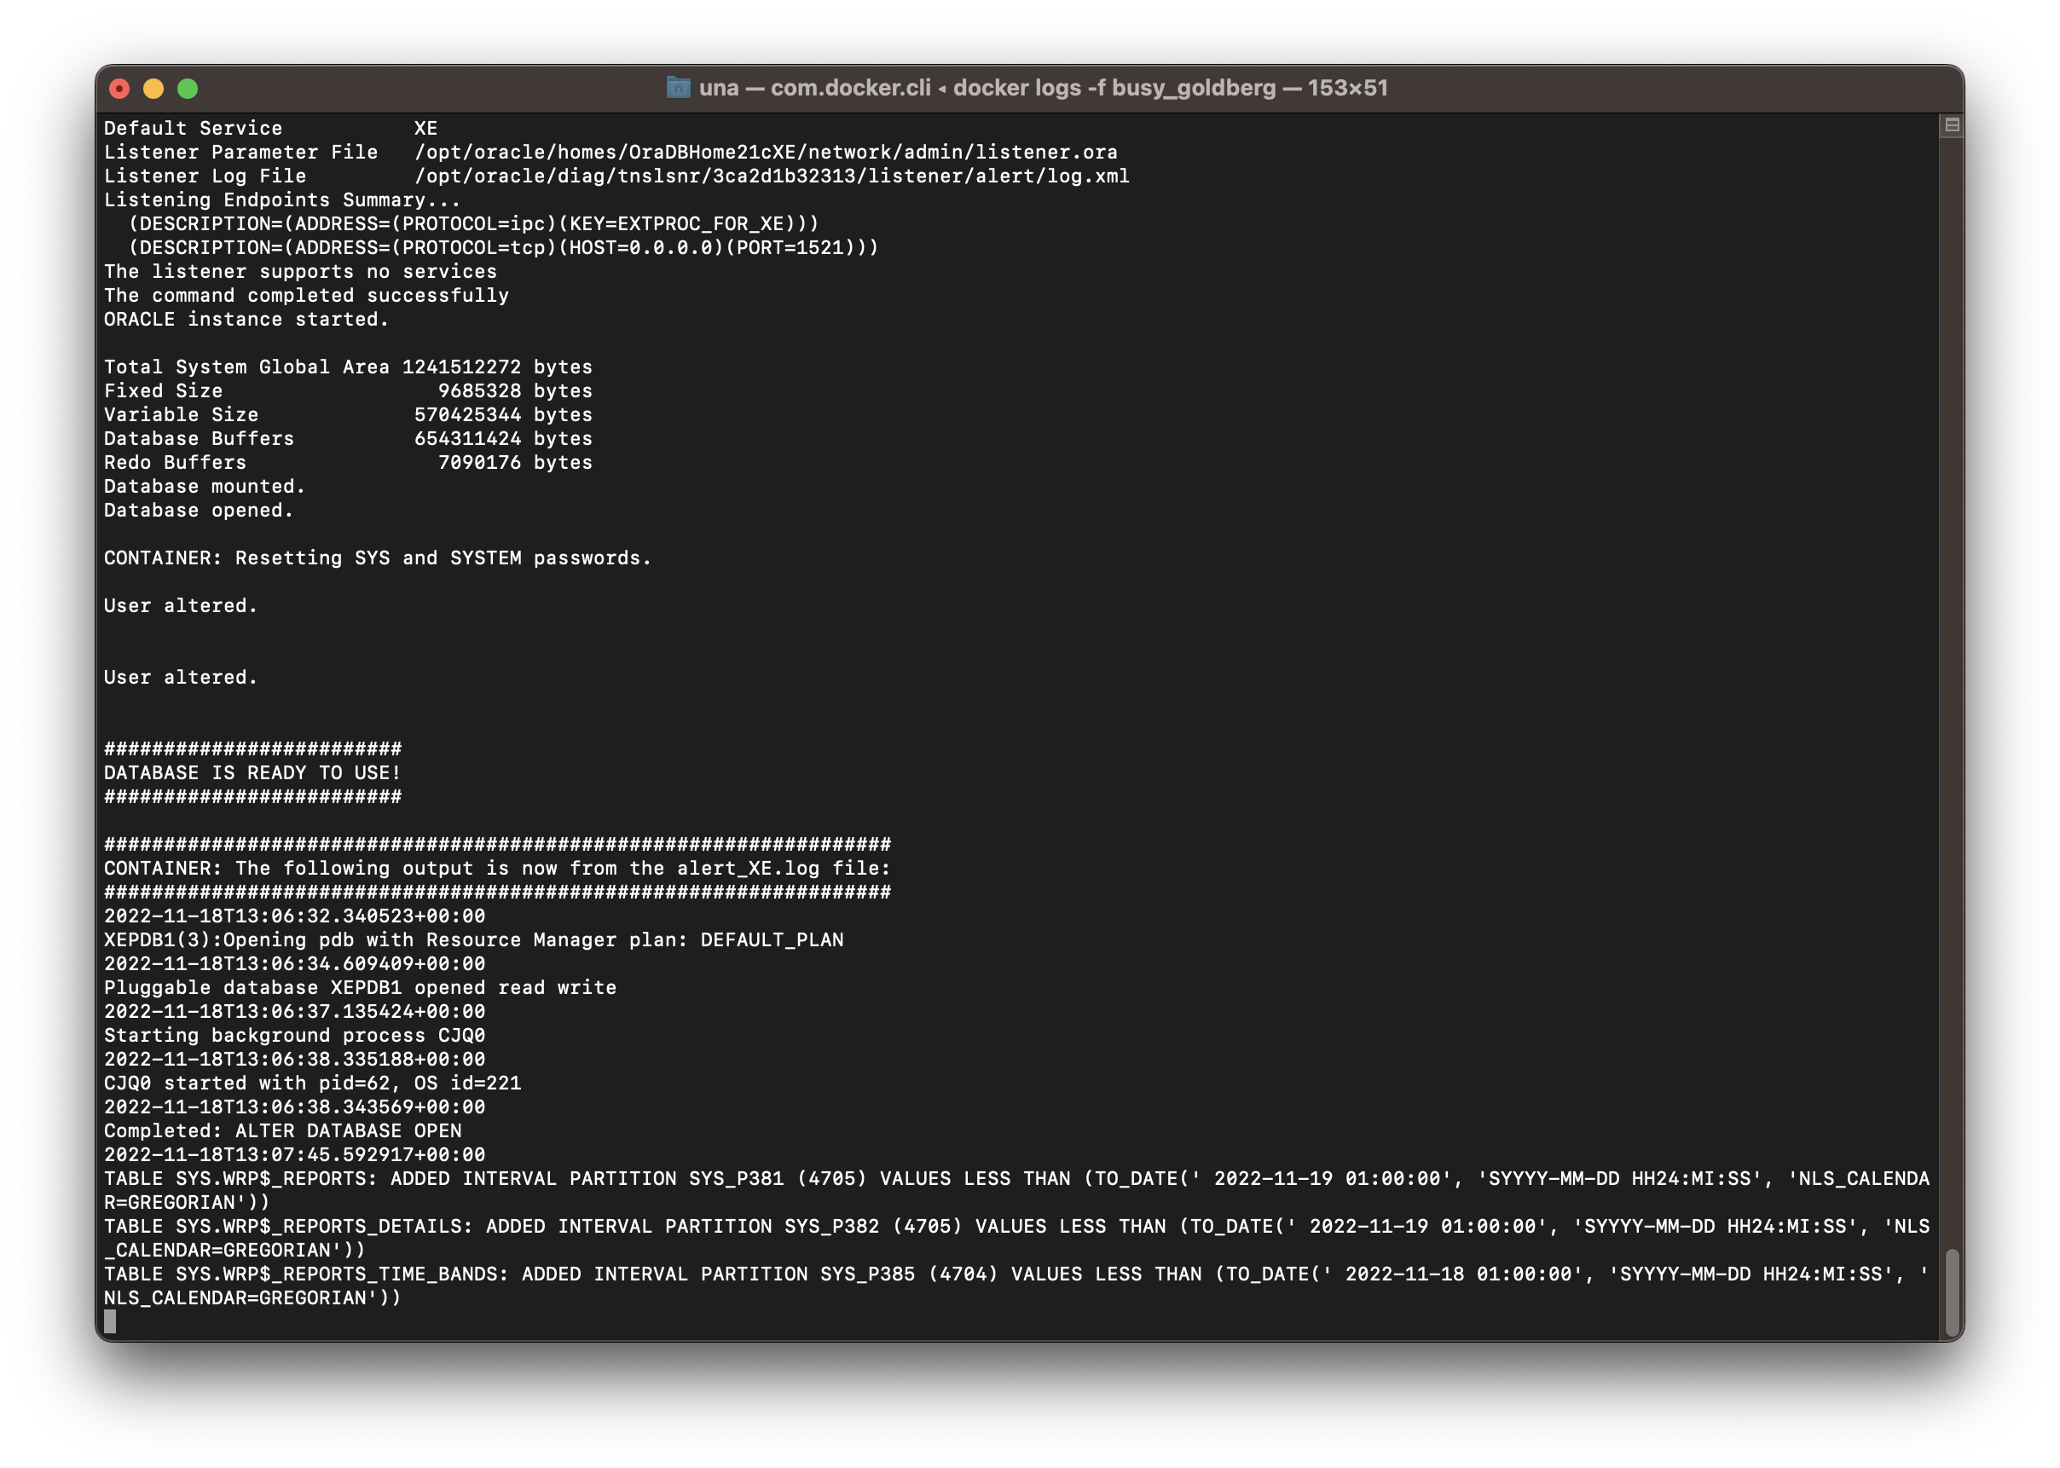Click the alert/log.xml listener log path
The image size is (2060, 1468).
771,176
